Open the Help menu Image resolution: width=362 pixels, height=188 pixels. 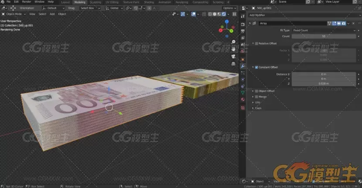pyautogui.click(x=51, y=2)
